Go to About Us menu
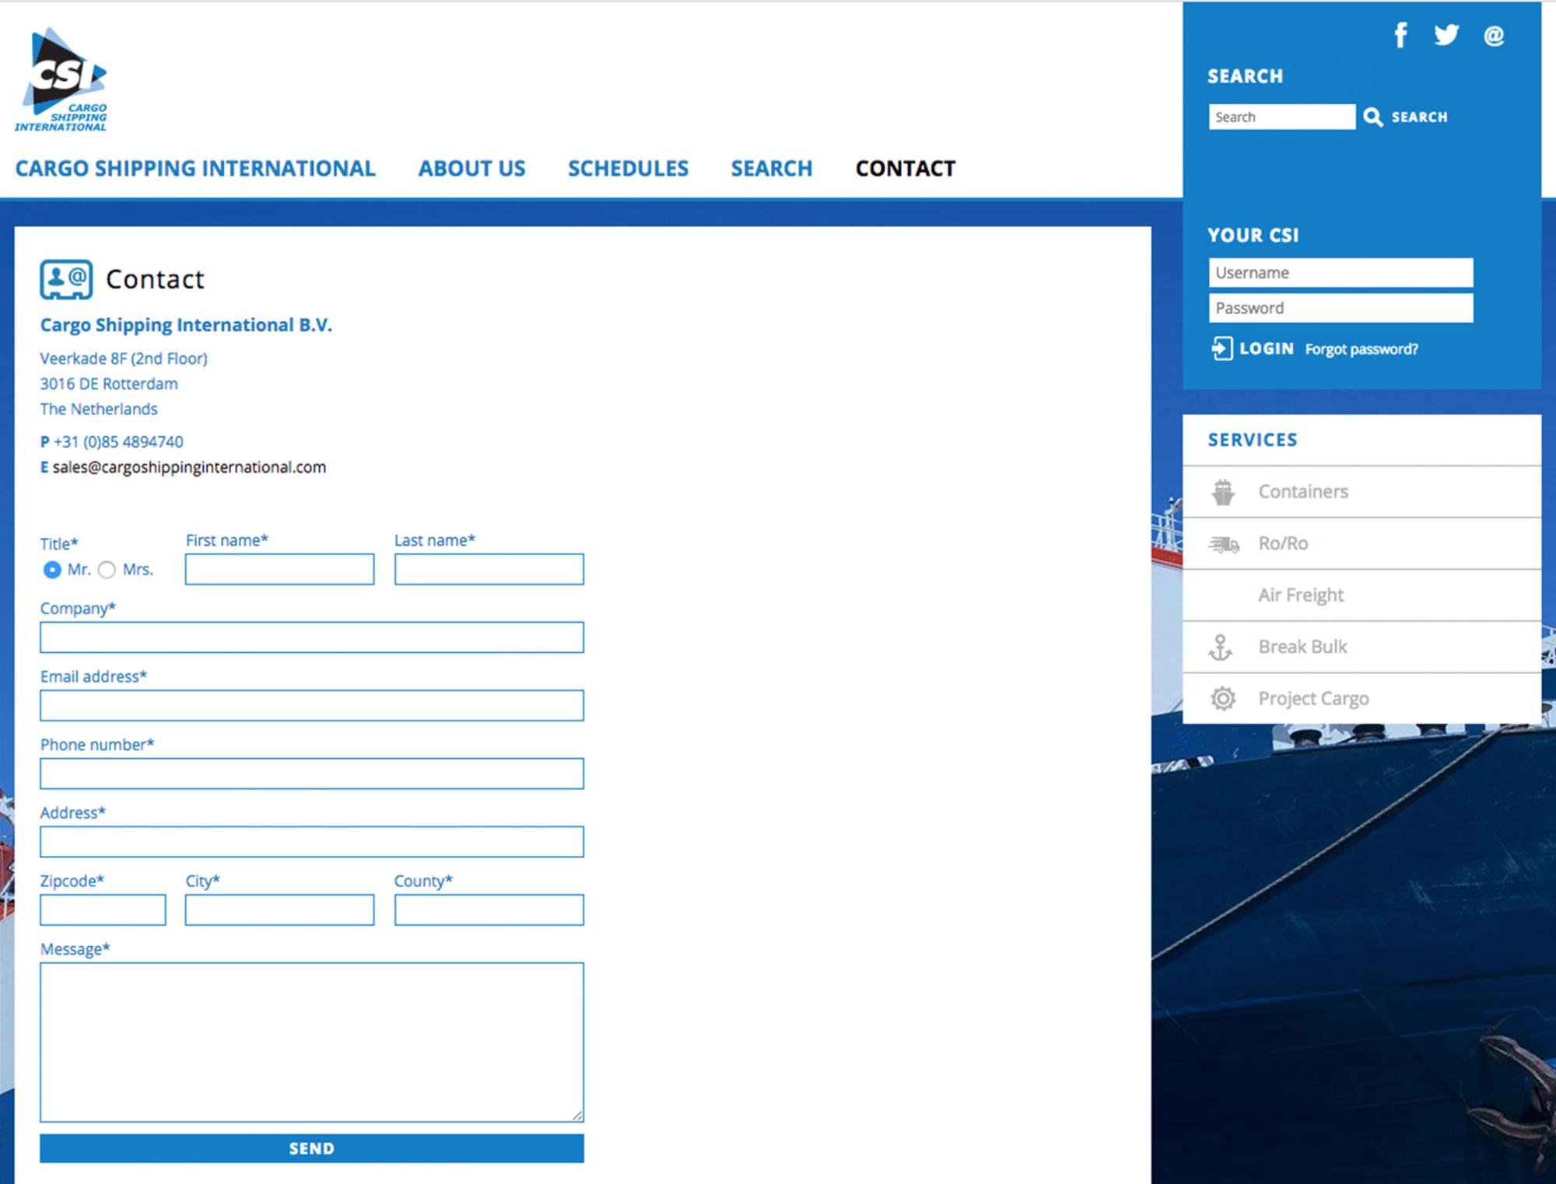This screenshot has height=1184, width=1556. pos(471,169)
